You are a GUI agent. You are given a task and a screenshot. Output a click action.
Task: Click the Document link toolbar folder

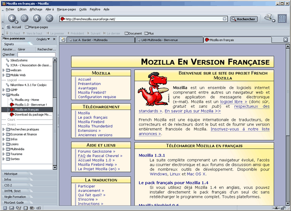tap(133, 33)
